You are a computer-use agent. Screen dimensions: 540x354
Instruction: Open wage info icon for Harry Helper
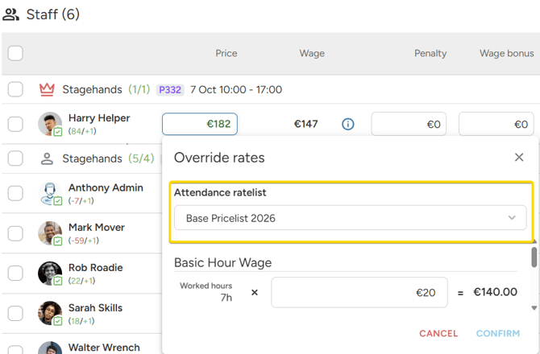tap(348, 124)
